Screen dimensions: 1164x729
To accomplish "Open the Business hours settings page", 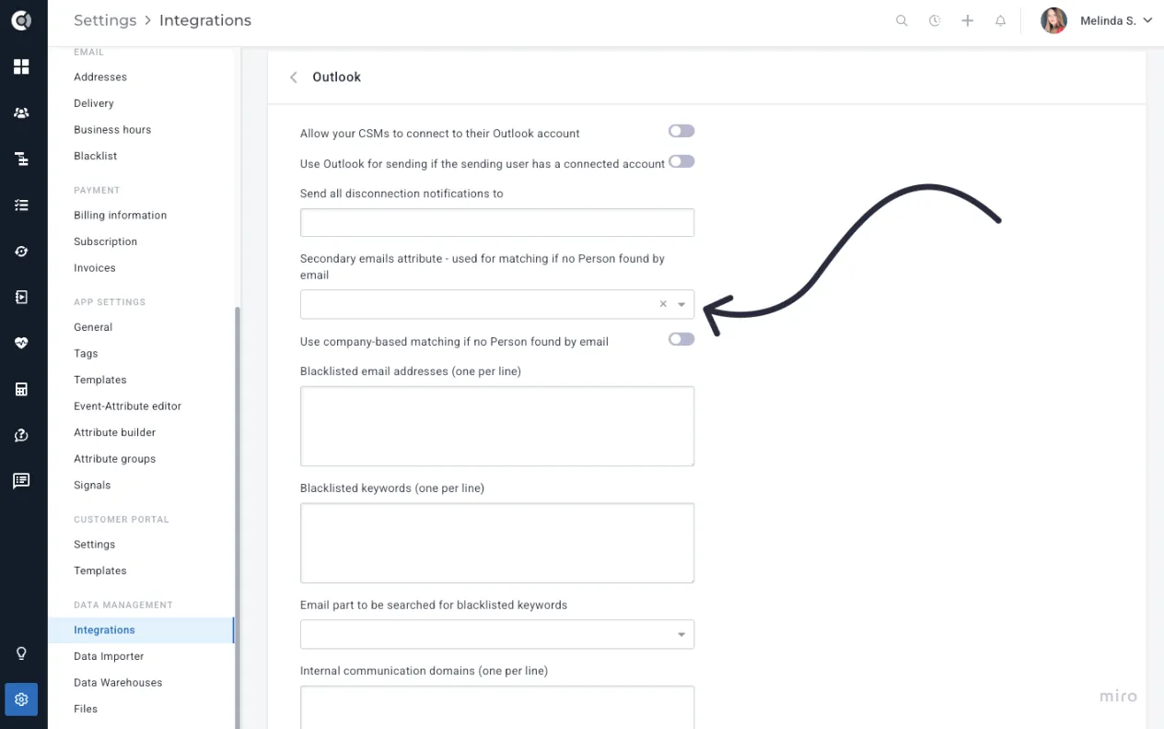I will (112, 130).
